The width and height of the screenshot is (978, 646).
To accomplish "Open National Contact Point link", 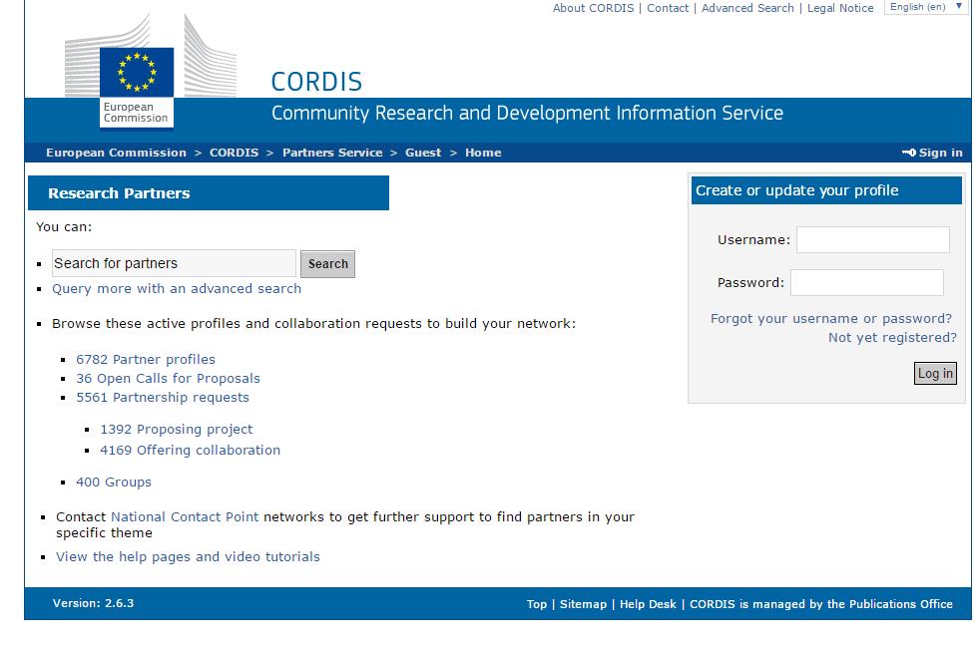I will pos(185,517).
